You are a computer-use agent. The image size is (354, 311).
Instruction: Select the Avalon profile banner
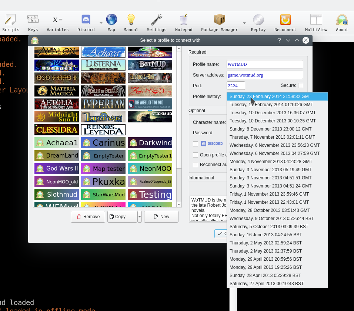[57, 52]
